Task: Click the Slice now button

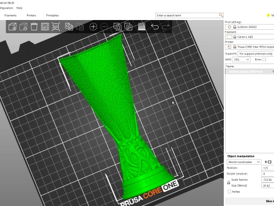Action: coord(249,201)
